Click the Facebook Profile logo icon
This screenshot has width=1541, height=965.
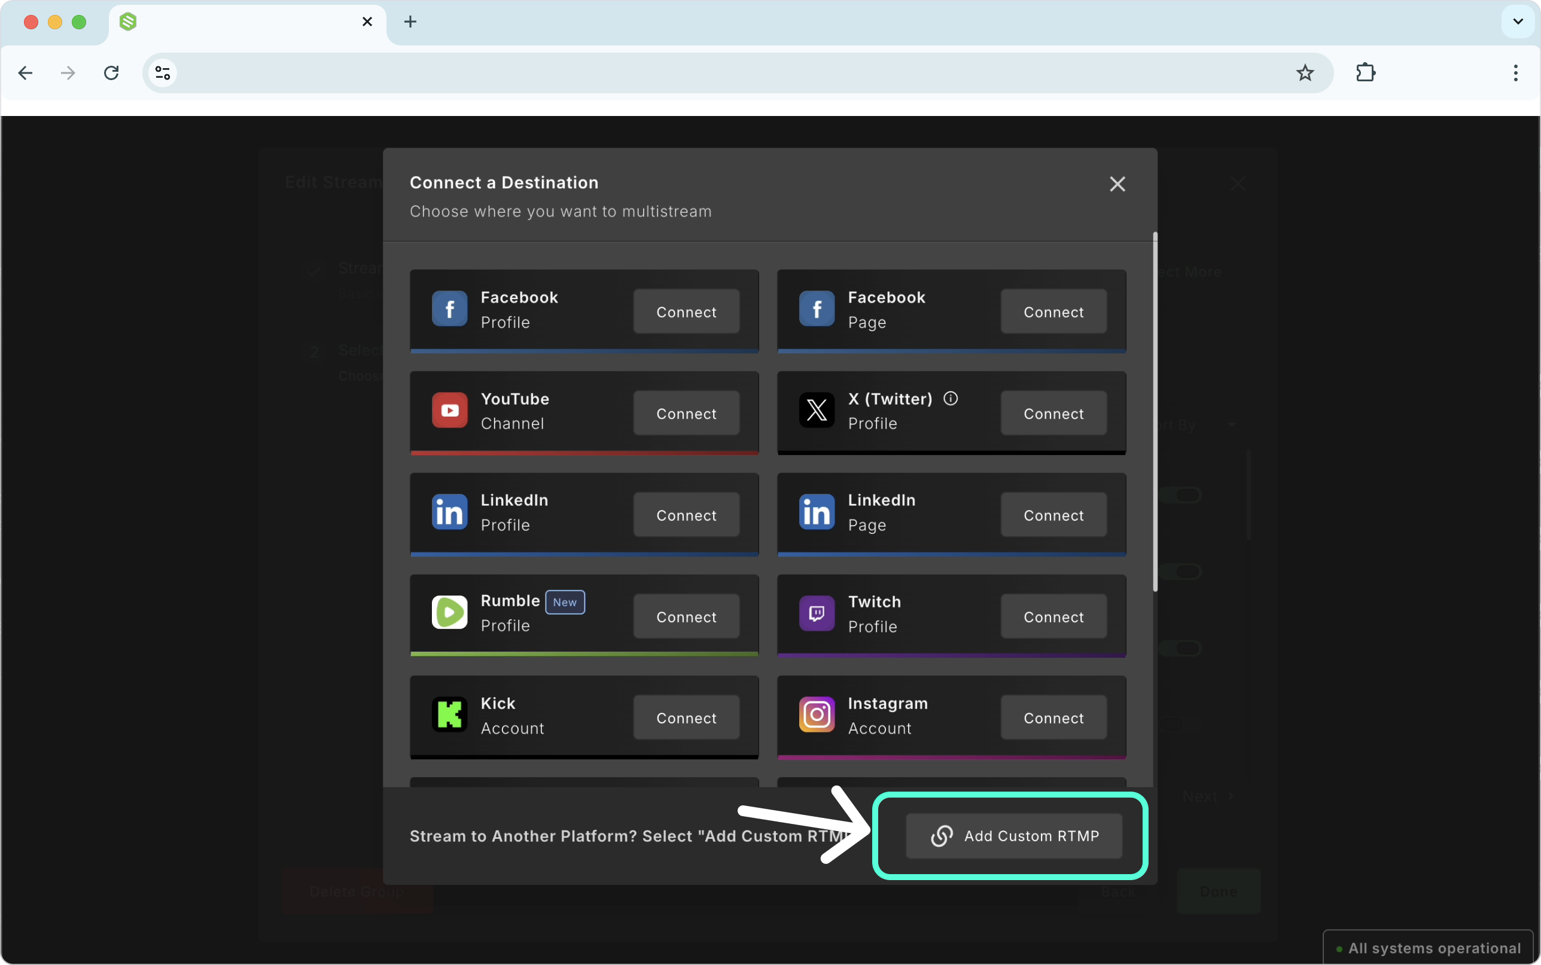(x=449, y=310)
